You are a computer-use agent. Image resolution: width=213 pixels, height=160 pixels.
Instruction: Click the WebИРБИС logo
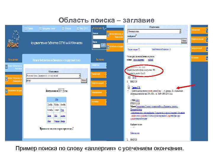coord(13,39)
